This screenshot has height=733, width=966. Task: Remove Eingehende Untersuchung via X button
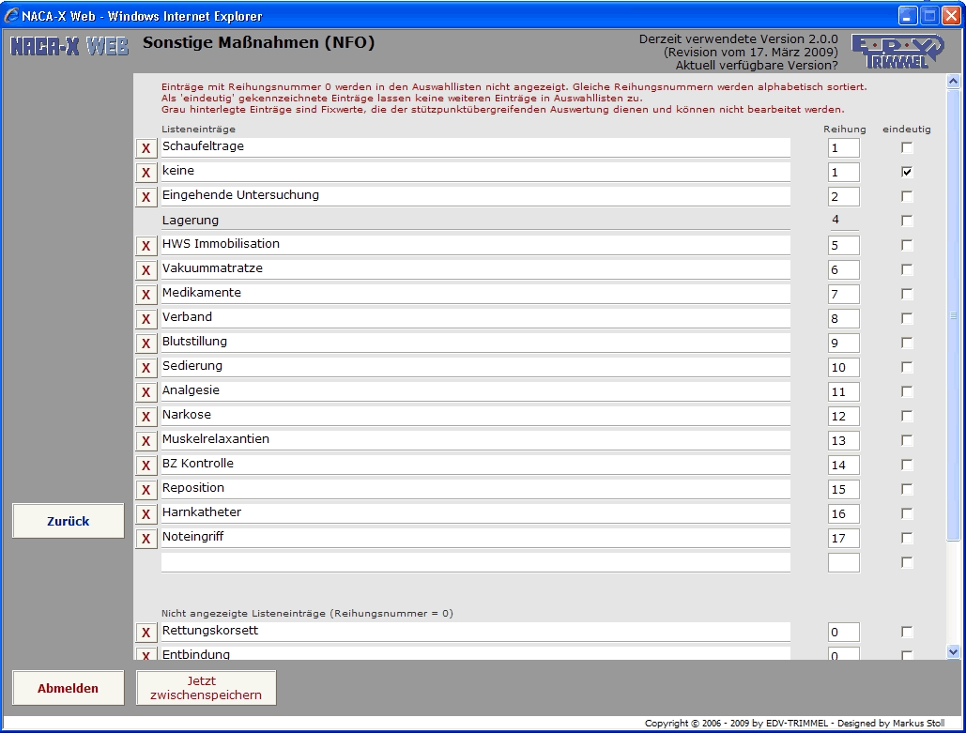[146, 197]
